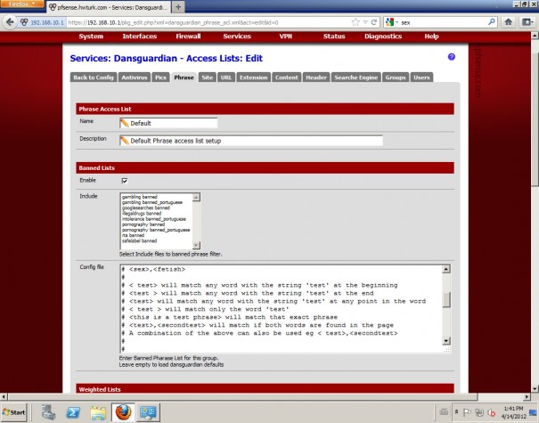Switch to the Users tab

421,77
